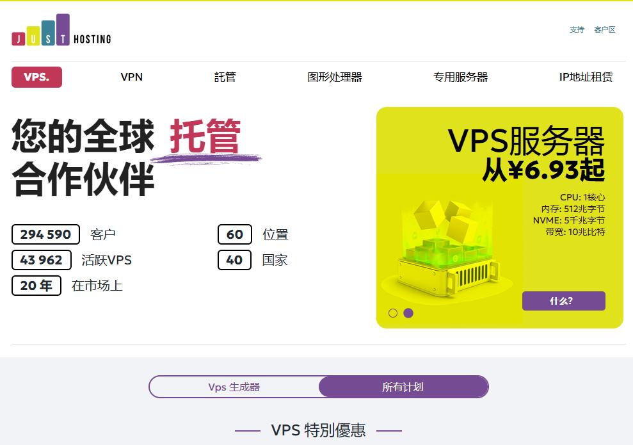This screenshot has height=445, width=633.
Task: Click the yellow server illustration
Action: click(x=447, y=248)
